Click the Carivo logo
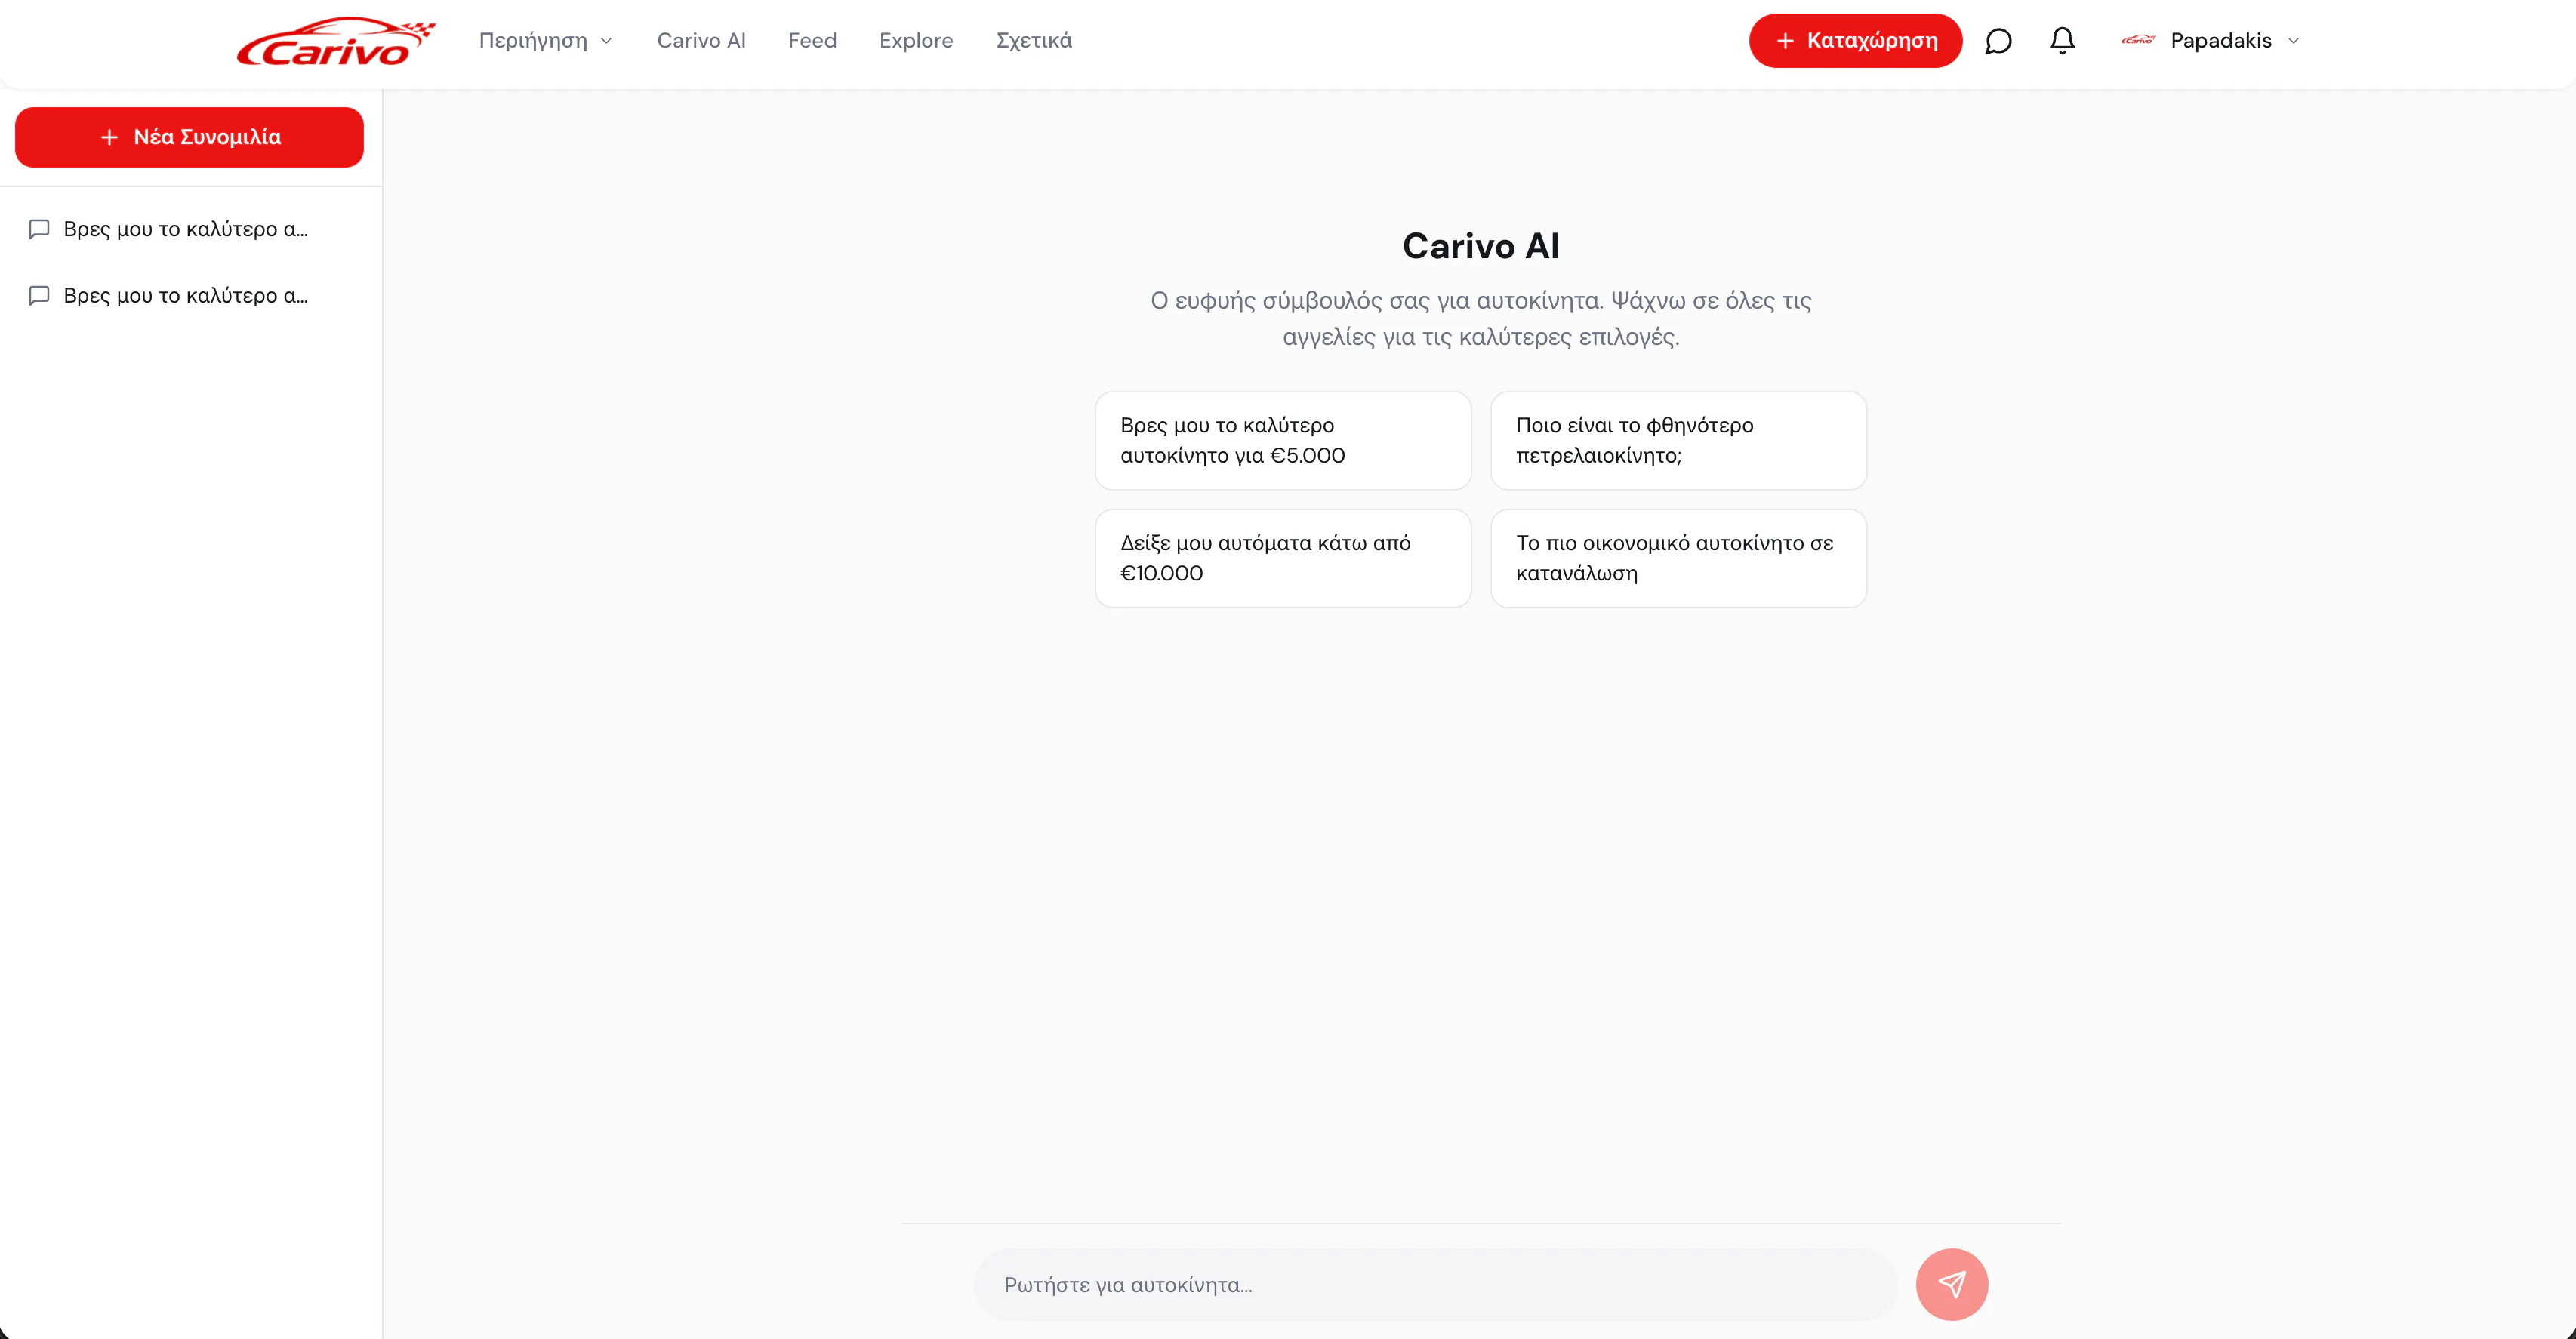The width and height of the screenshot is (2576, 1339). (336, 41)
